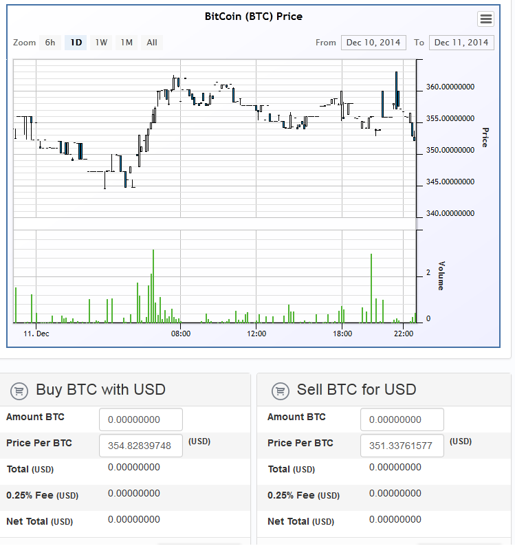The height and width of the screenshot is (546, 515).
Task: Focus the Buy Amount BTC input
Action: coord(141,419)
